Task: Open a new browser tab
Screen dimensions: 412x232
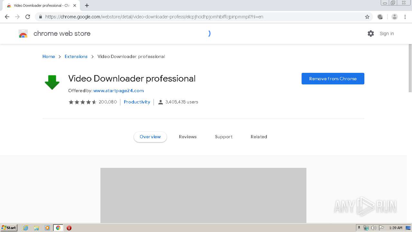Action: point(87,5)
